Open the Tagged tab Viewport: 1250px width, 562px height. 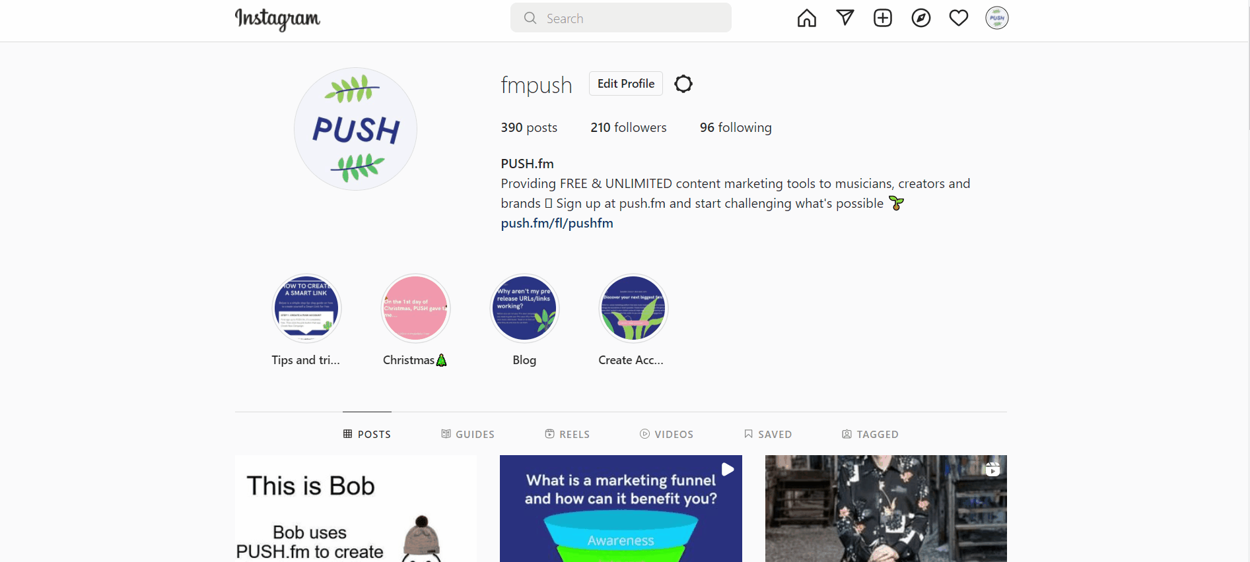pyautogui.click(x=870, y=434)
